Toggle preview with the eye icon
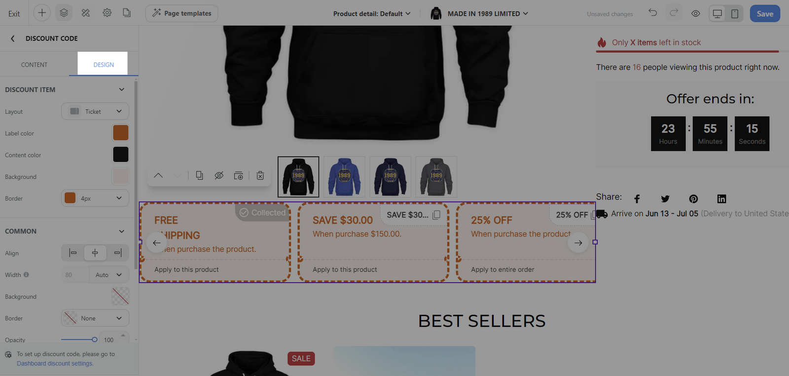This screenshot has width=789, height=376. 695,13
